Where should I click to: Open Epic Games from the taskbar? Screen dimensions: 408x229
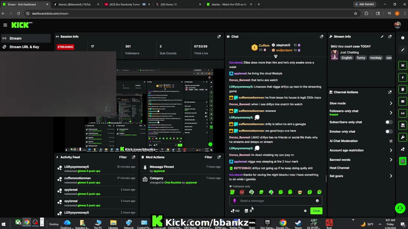point(267,224)
